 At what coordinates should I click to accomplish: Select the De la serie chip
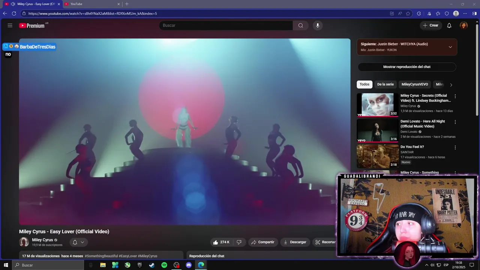(385, 84)
